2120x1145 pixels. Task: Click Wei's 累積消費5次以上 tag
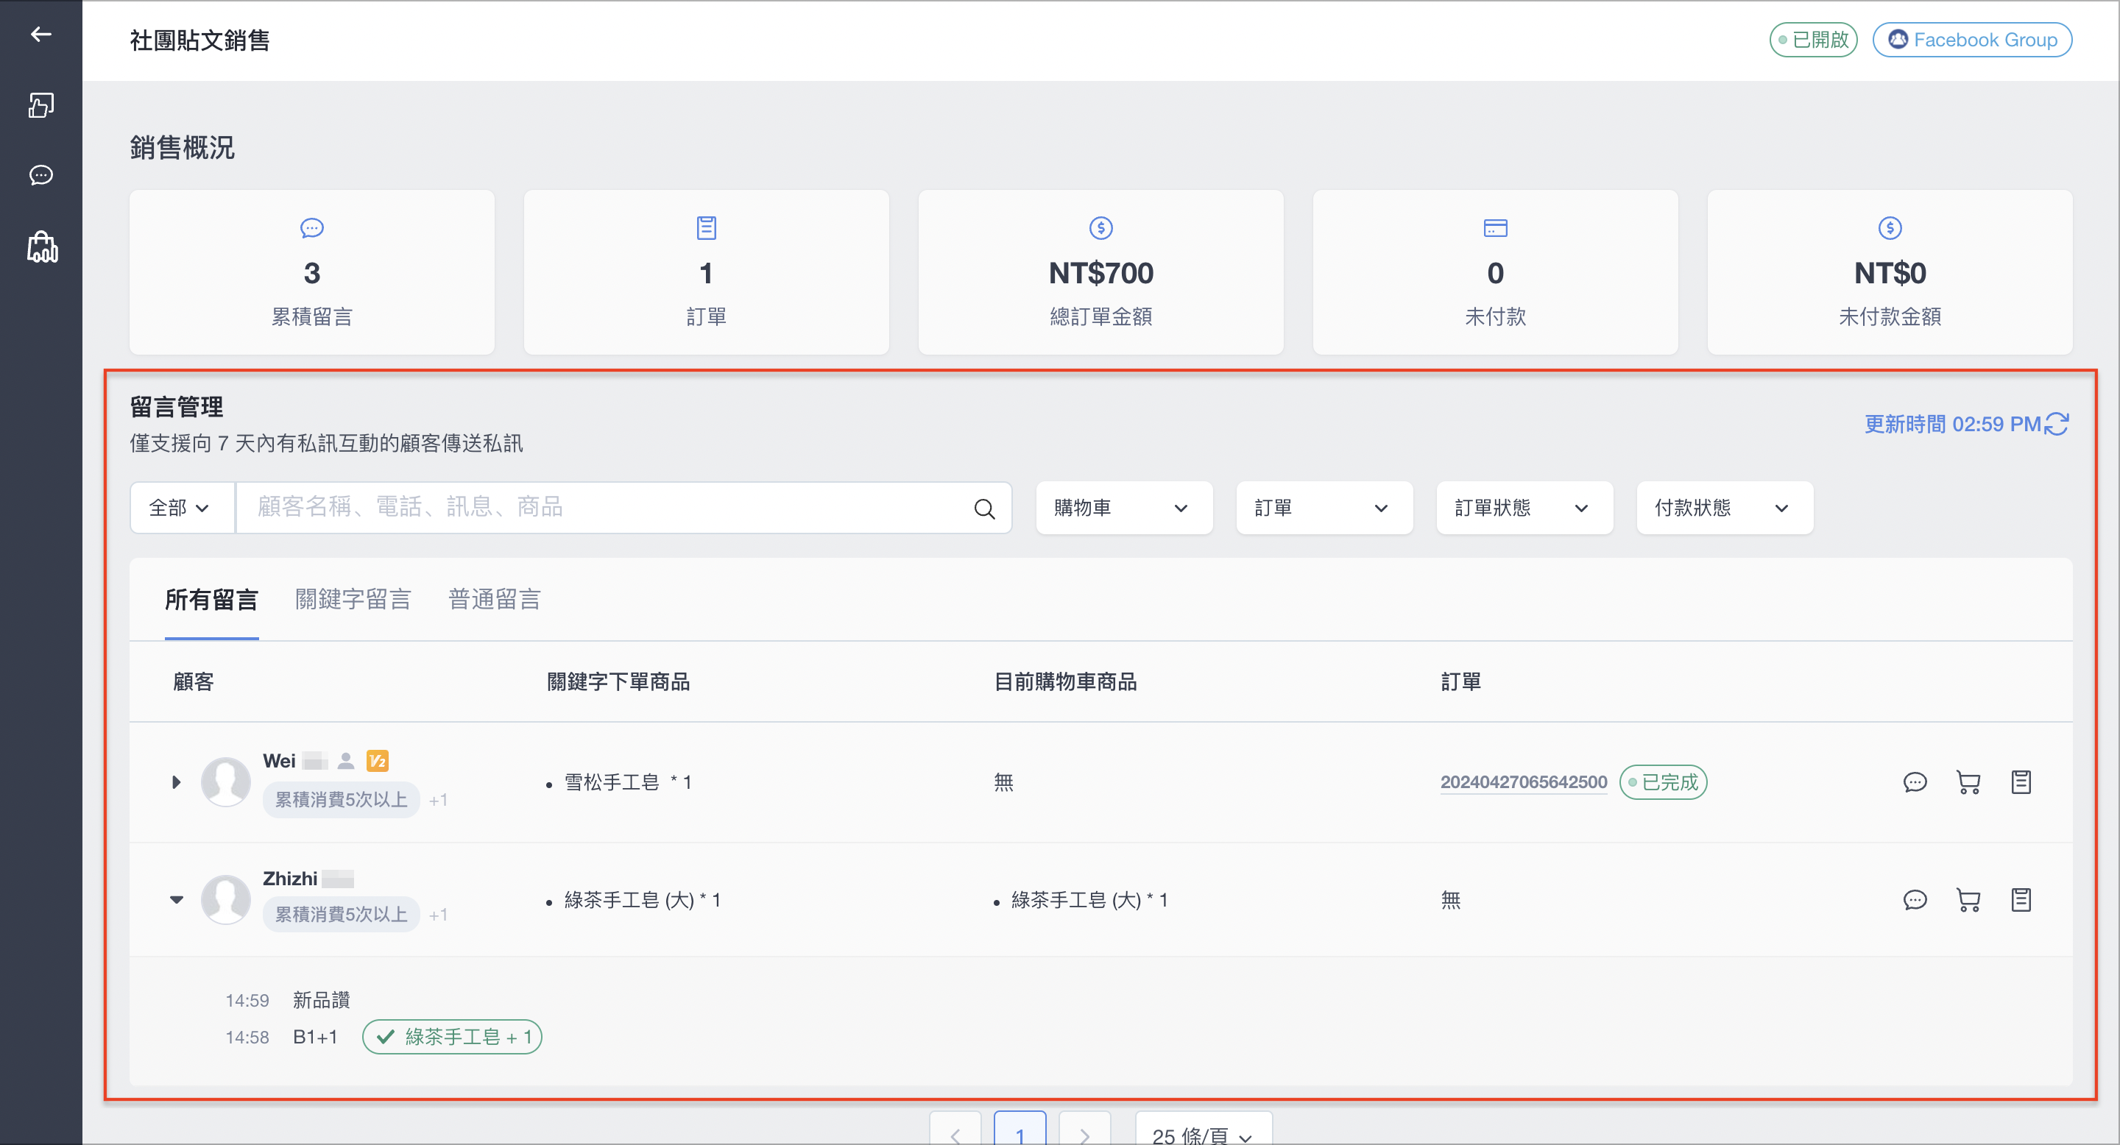tap(341, 800)
